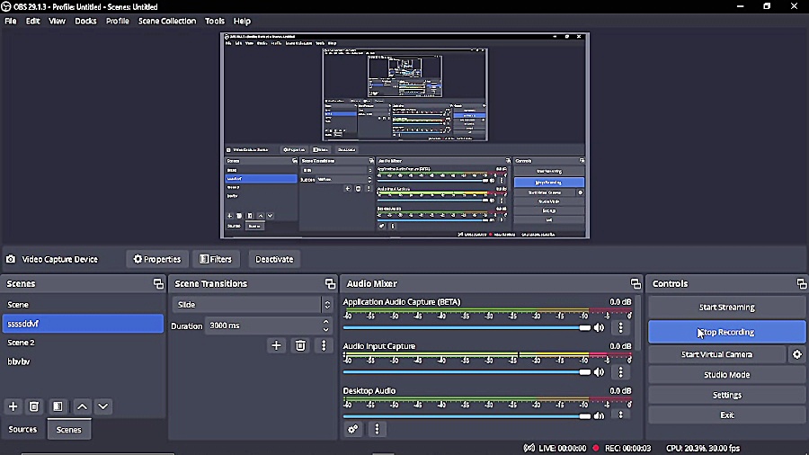Move scene up with arrow icon
The image size is (809, 455).
click(x=82, y=406)
